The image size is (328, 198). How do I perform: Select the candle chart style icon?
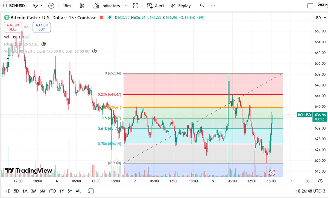point(82,5)
